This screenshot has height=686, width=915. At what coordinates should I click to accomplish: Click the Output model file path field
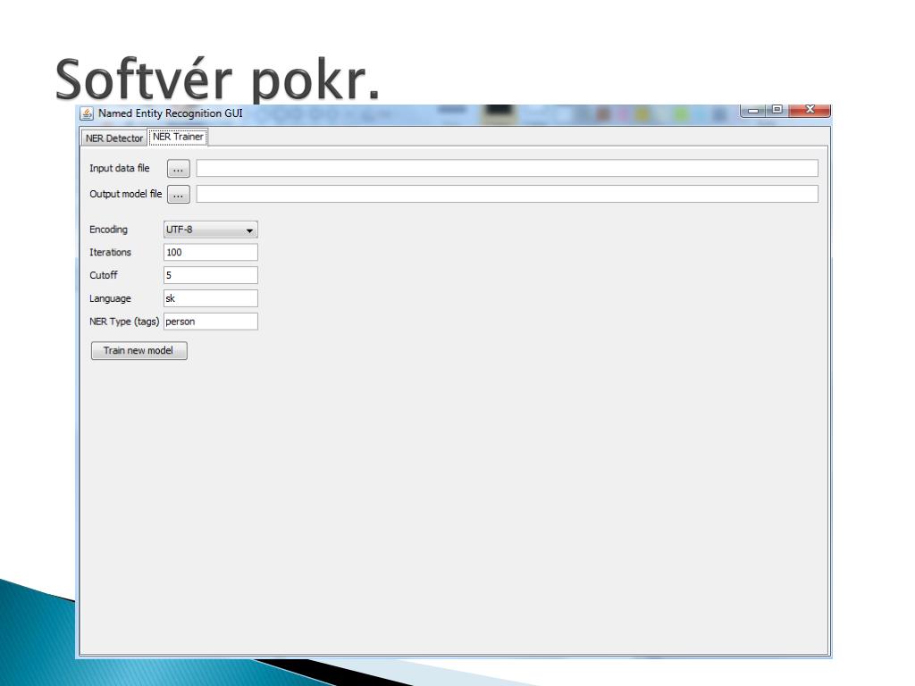tap(508, 194)
